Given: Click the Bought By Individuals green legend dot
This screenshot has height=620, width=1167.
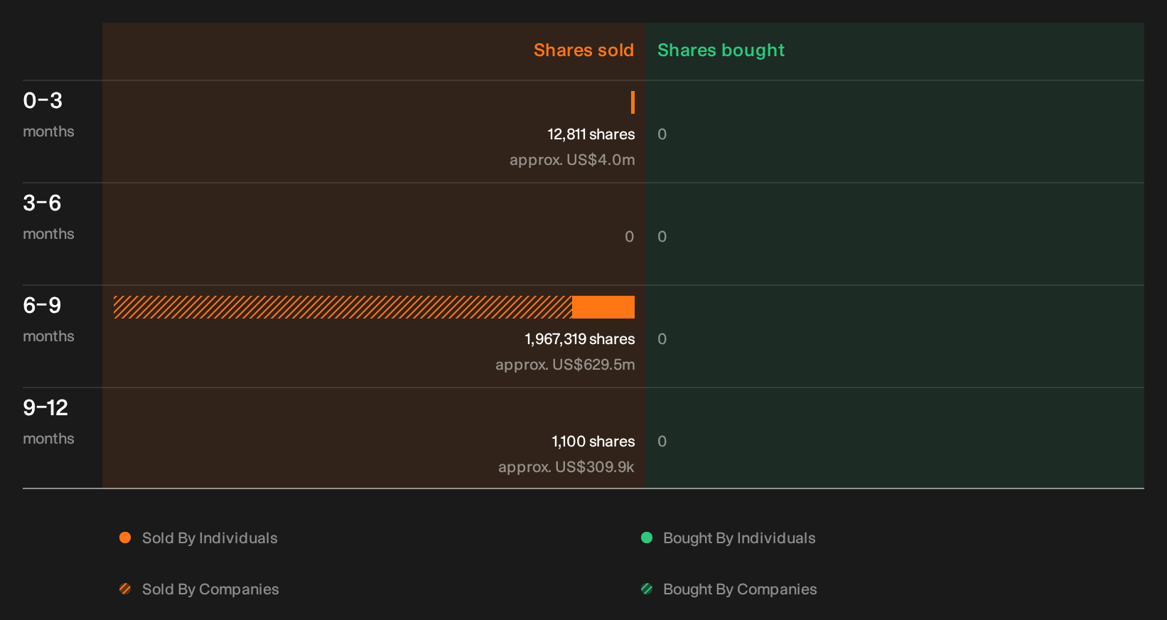Looking at the screenshot, I should [x=647, y=538].
